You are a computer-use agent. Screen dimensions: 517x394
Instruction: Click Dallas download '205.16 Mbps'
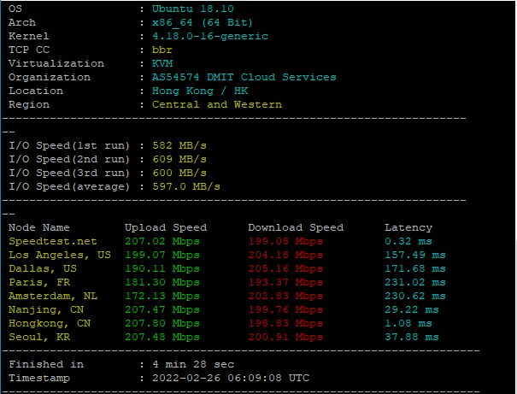click(x=285, y=268)
